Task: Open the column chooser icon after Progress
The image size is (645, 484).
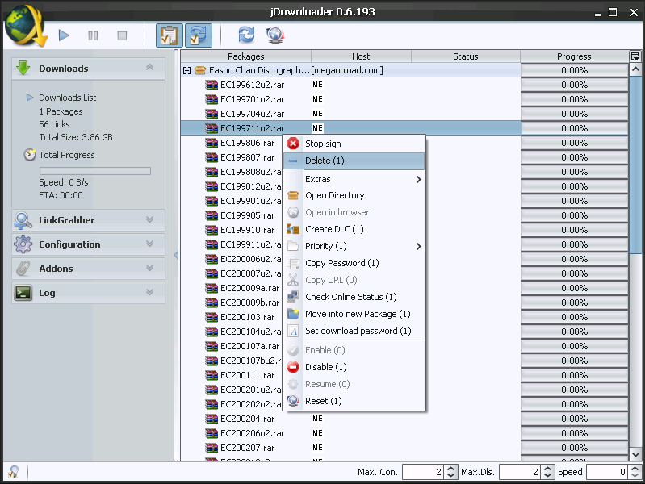Action: [635, 56]
